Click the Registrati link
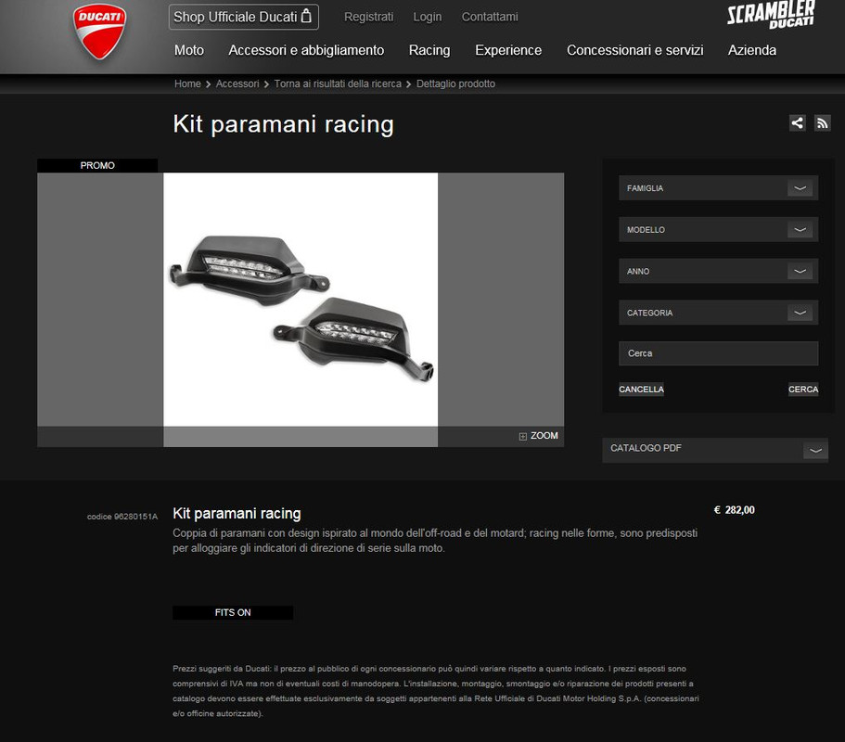845x742 pixels. tap(368, 17)
